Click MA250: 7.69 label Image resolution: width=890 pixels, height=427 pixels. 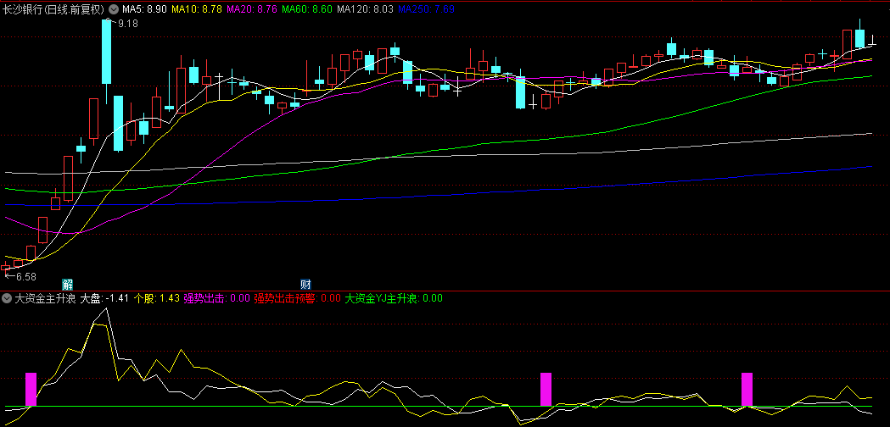(x=426, y=9)
